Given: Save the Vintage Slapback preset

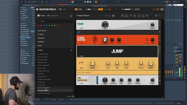Looking at the screenshot, I should (x=113, y=15).
